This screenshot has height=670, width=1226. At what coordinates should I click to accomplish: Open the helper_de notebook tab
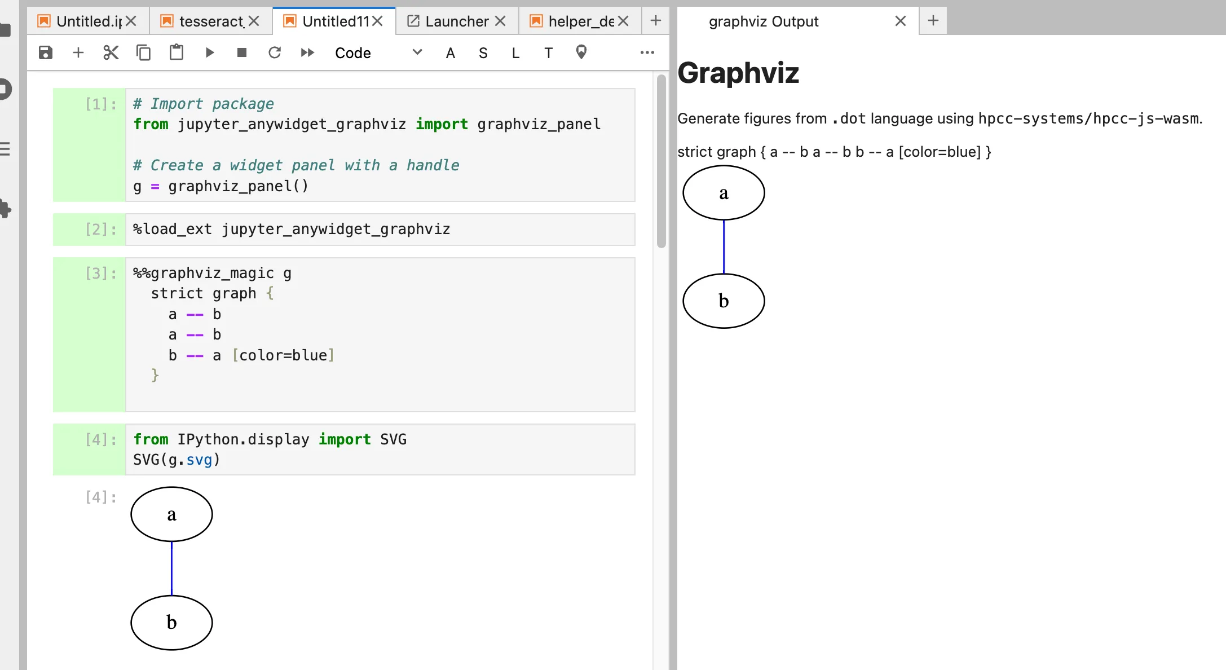pyautogui.click(x=580, y=21)
